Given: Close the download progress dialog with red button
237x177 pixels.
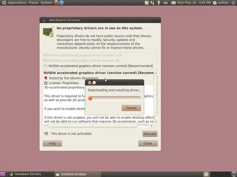Looking at the screenshot, I should 89,82.
